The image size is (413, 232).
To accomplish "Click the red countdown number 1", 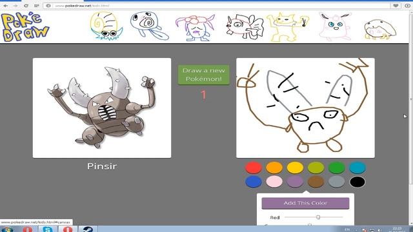I will pos(203,95).
